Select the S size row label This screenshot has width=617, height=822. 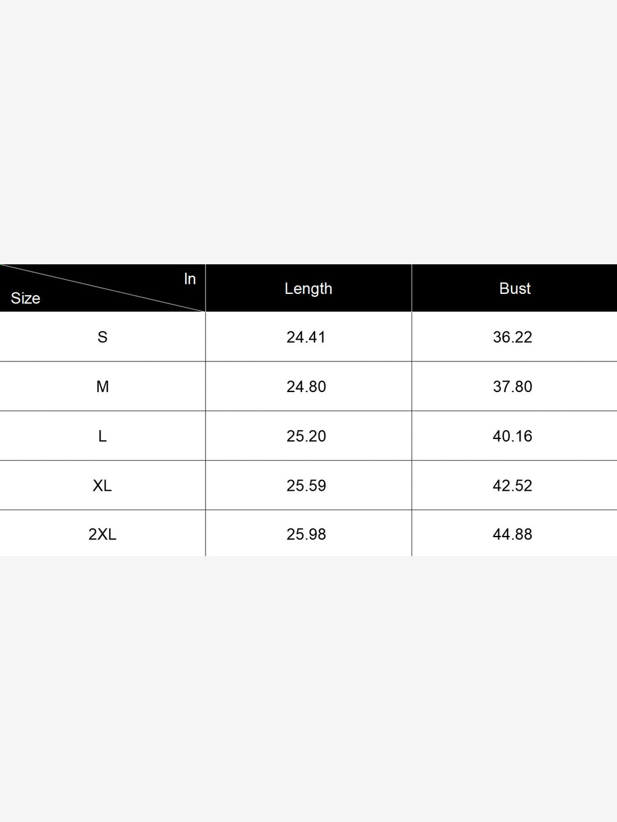[102, 337]
